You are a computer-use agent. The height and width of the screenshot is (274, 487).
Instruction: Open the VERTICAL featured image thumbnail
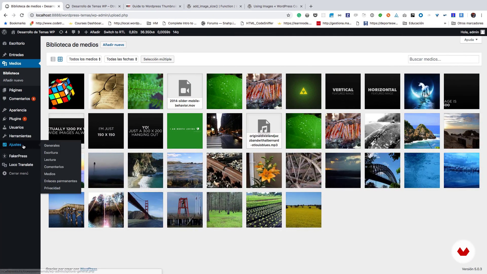pyautogui.click(x=343, y=91)
